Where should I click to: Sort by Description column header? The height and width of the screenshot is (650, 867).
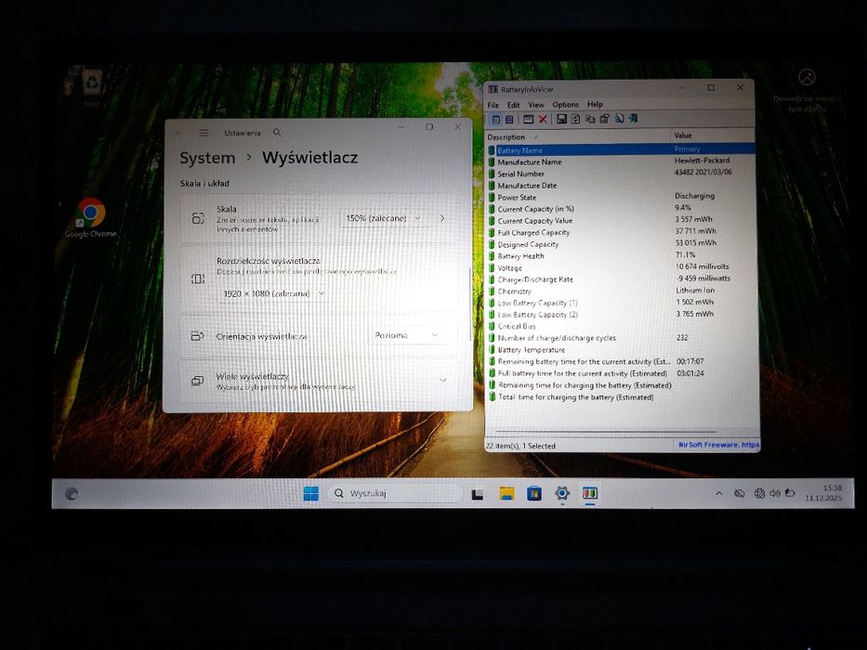point(578,136)
